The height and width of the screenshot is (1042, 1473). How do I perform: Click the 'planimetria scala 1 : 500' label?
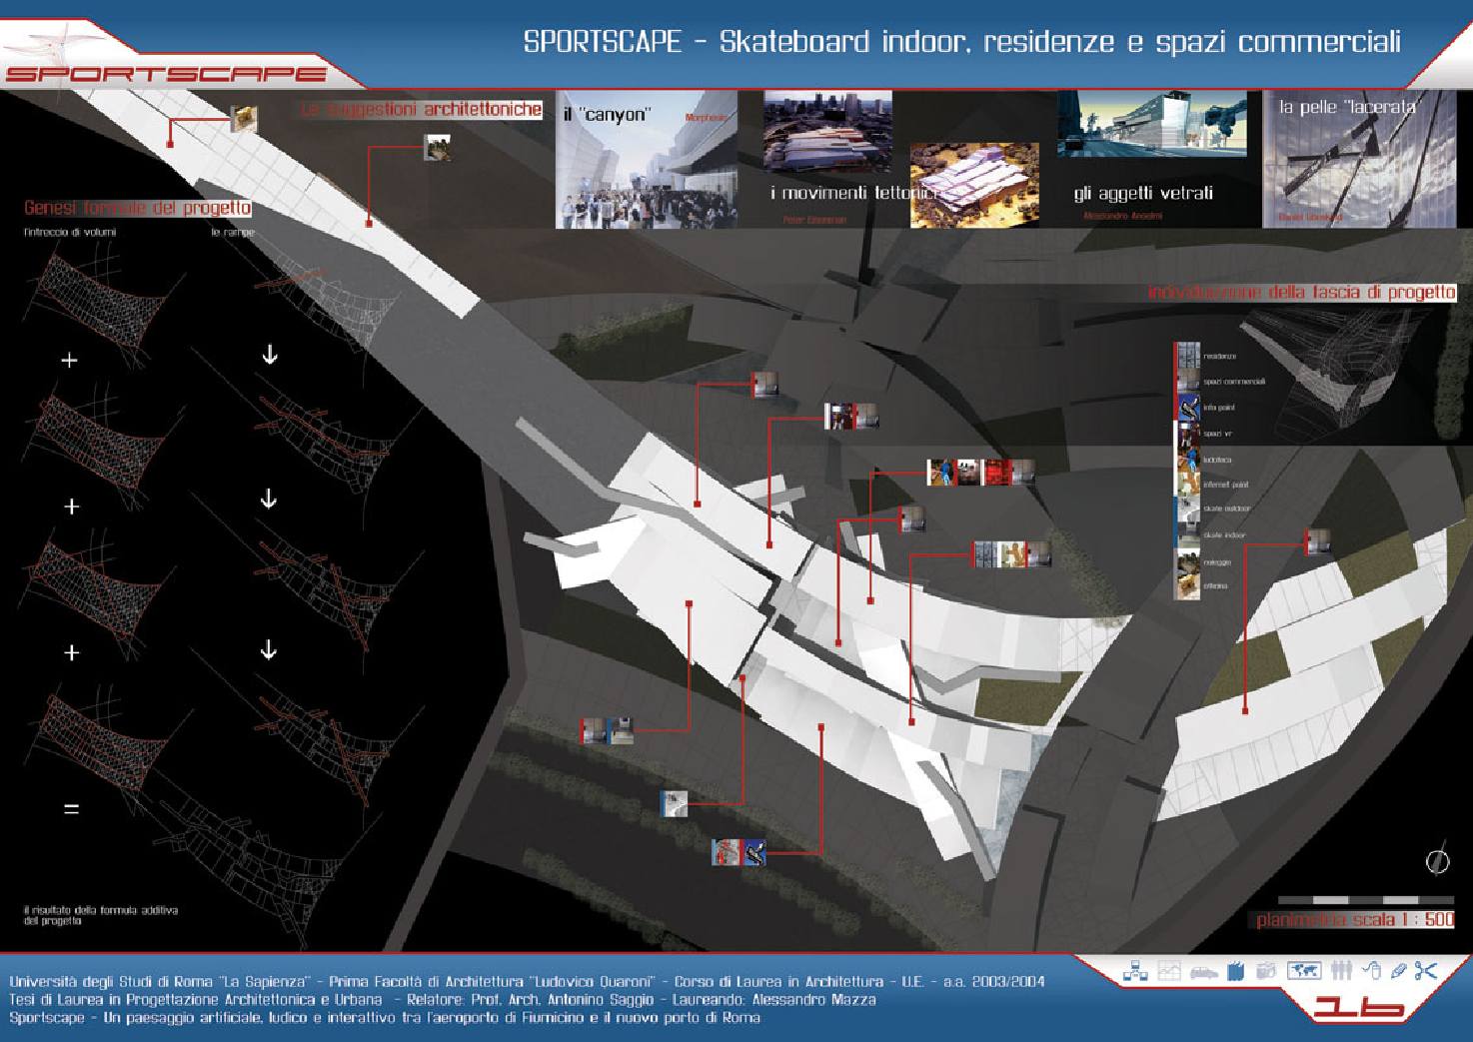click(x=1354, y=920)
